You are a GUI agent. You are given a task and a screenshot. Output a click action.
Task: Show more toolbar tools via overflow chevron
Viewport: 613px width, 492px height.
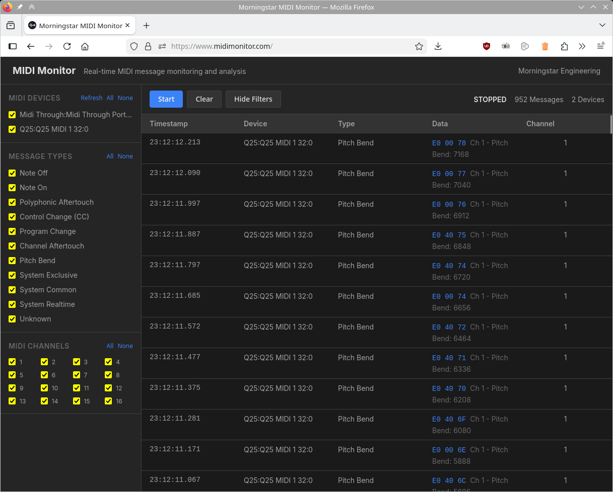(x=582, y=46)
